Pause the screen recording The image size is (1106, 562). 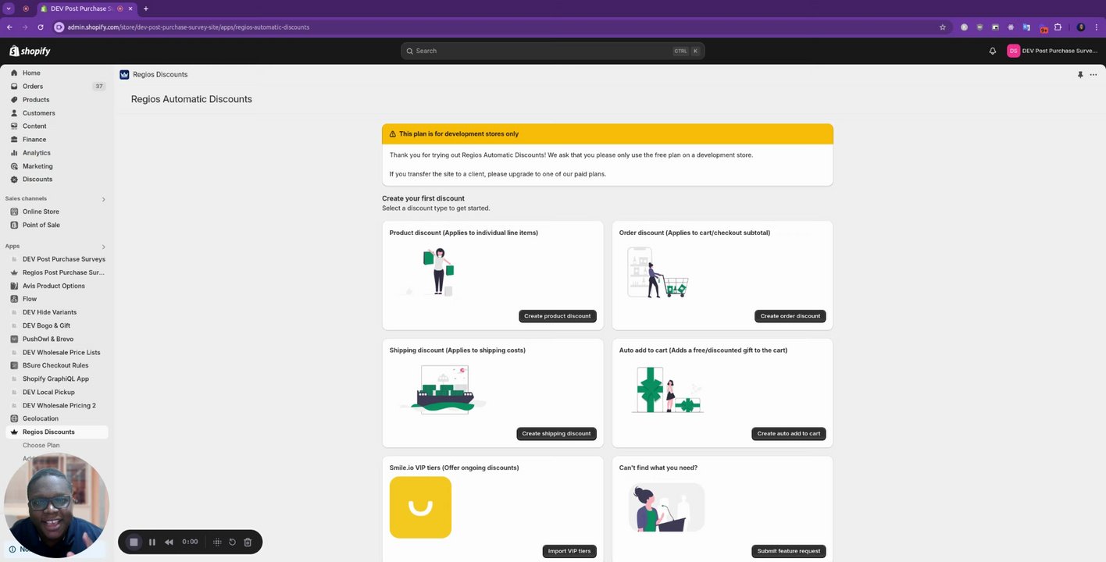pos(152,542)
